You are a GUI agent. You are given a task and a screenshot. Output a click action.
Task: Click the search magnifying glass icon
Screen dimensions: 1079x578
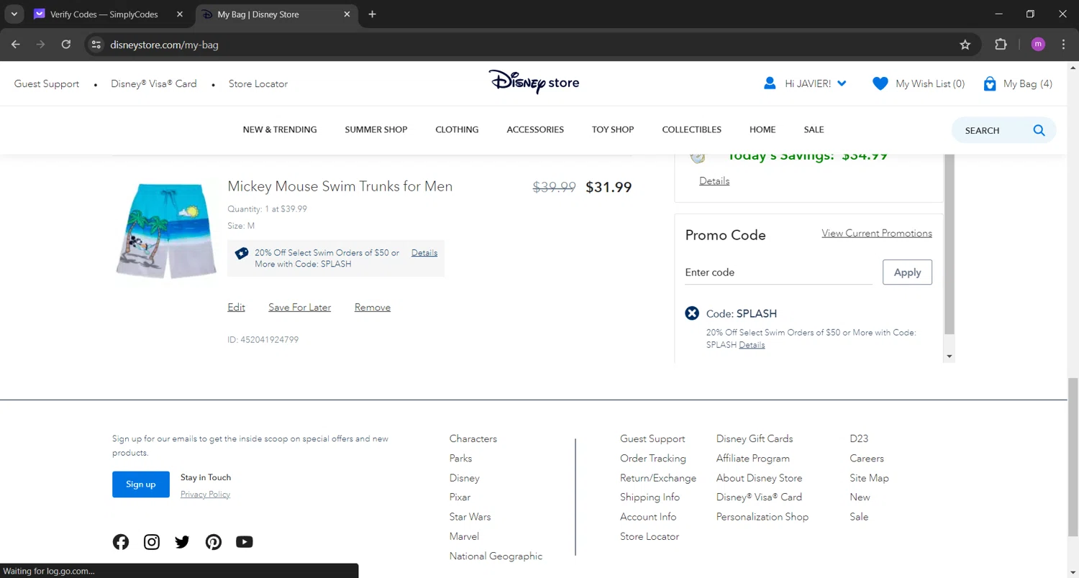(x=1039, y=130)
